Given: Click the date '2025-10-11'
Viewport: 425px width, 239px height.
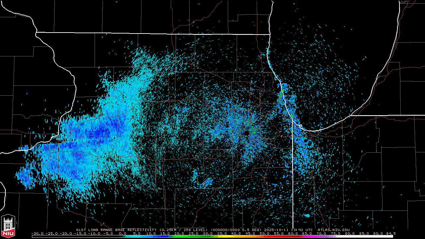Looking at the screenshot, I should (276, 230).
